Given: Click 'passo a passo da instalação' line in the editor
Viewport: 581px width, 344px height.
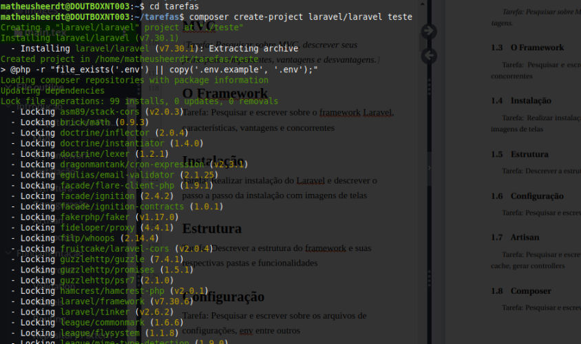Looking at the screenshot, I should (274, 195).
